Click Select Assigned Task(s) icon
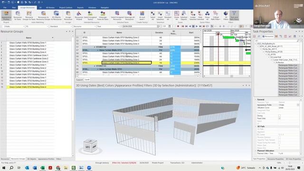This screenshot has height=171, width=304. coord(90,16)
